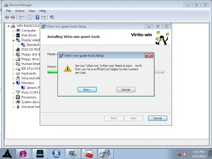Screen dimensions: 212x159
Task: Collapse the WIN-IN42IC1311 root node
Action: (8, 26)
